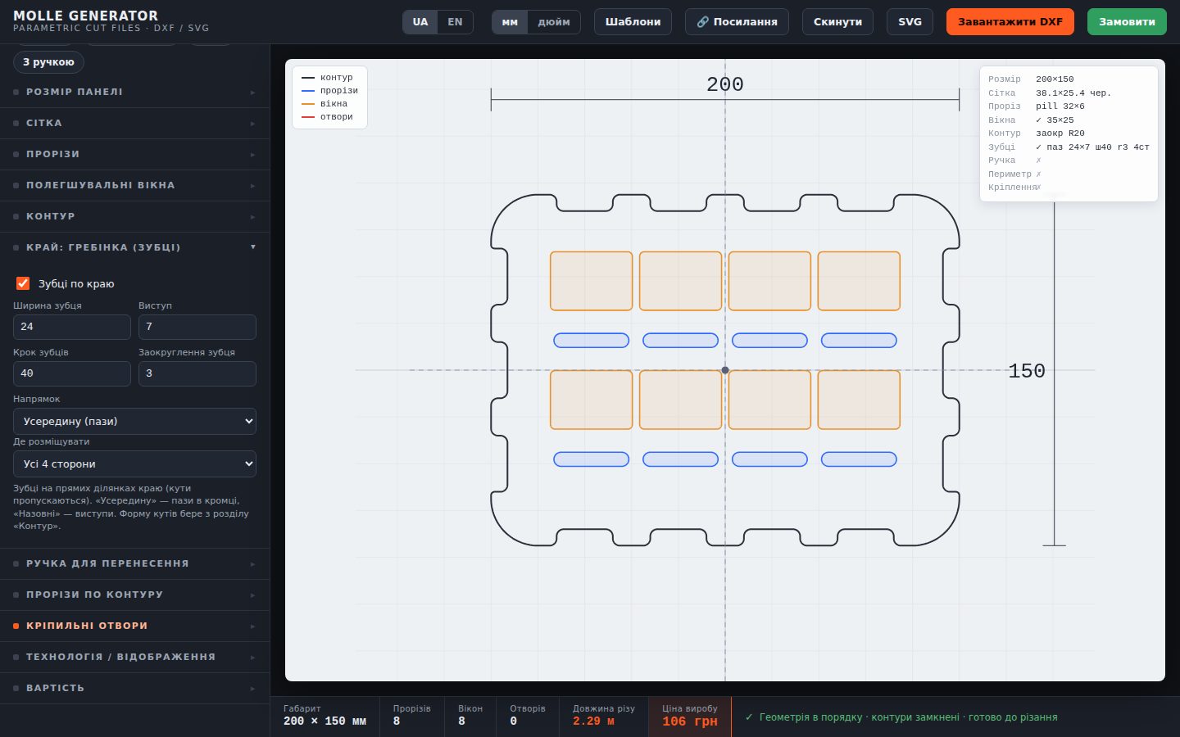Export the design with the SVG button
Screen dimensions: 1180x737
[910, 22]
